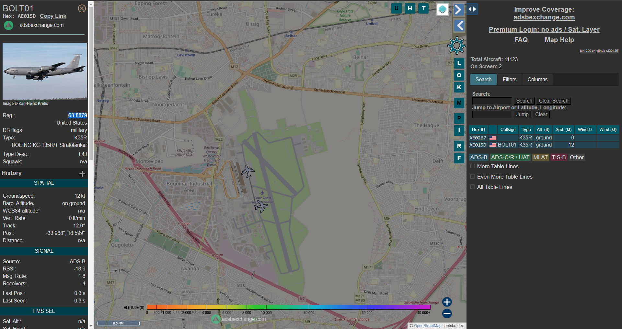Image resolution: width=622 pixels, height=329 pixels.
Task: Zoom out with the minus button
Action: (x=447, y=313)
